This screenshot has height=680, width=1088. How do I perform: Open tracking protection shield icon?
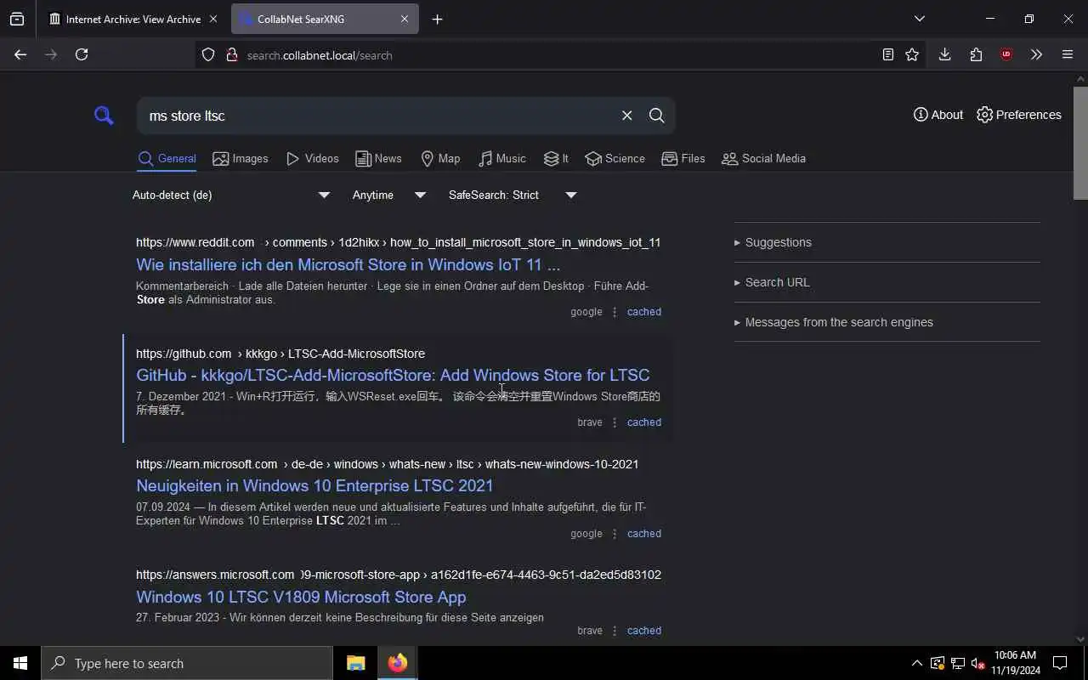[x=208, y=55]
